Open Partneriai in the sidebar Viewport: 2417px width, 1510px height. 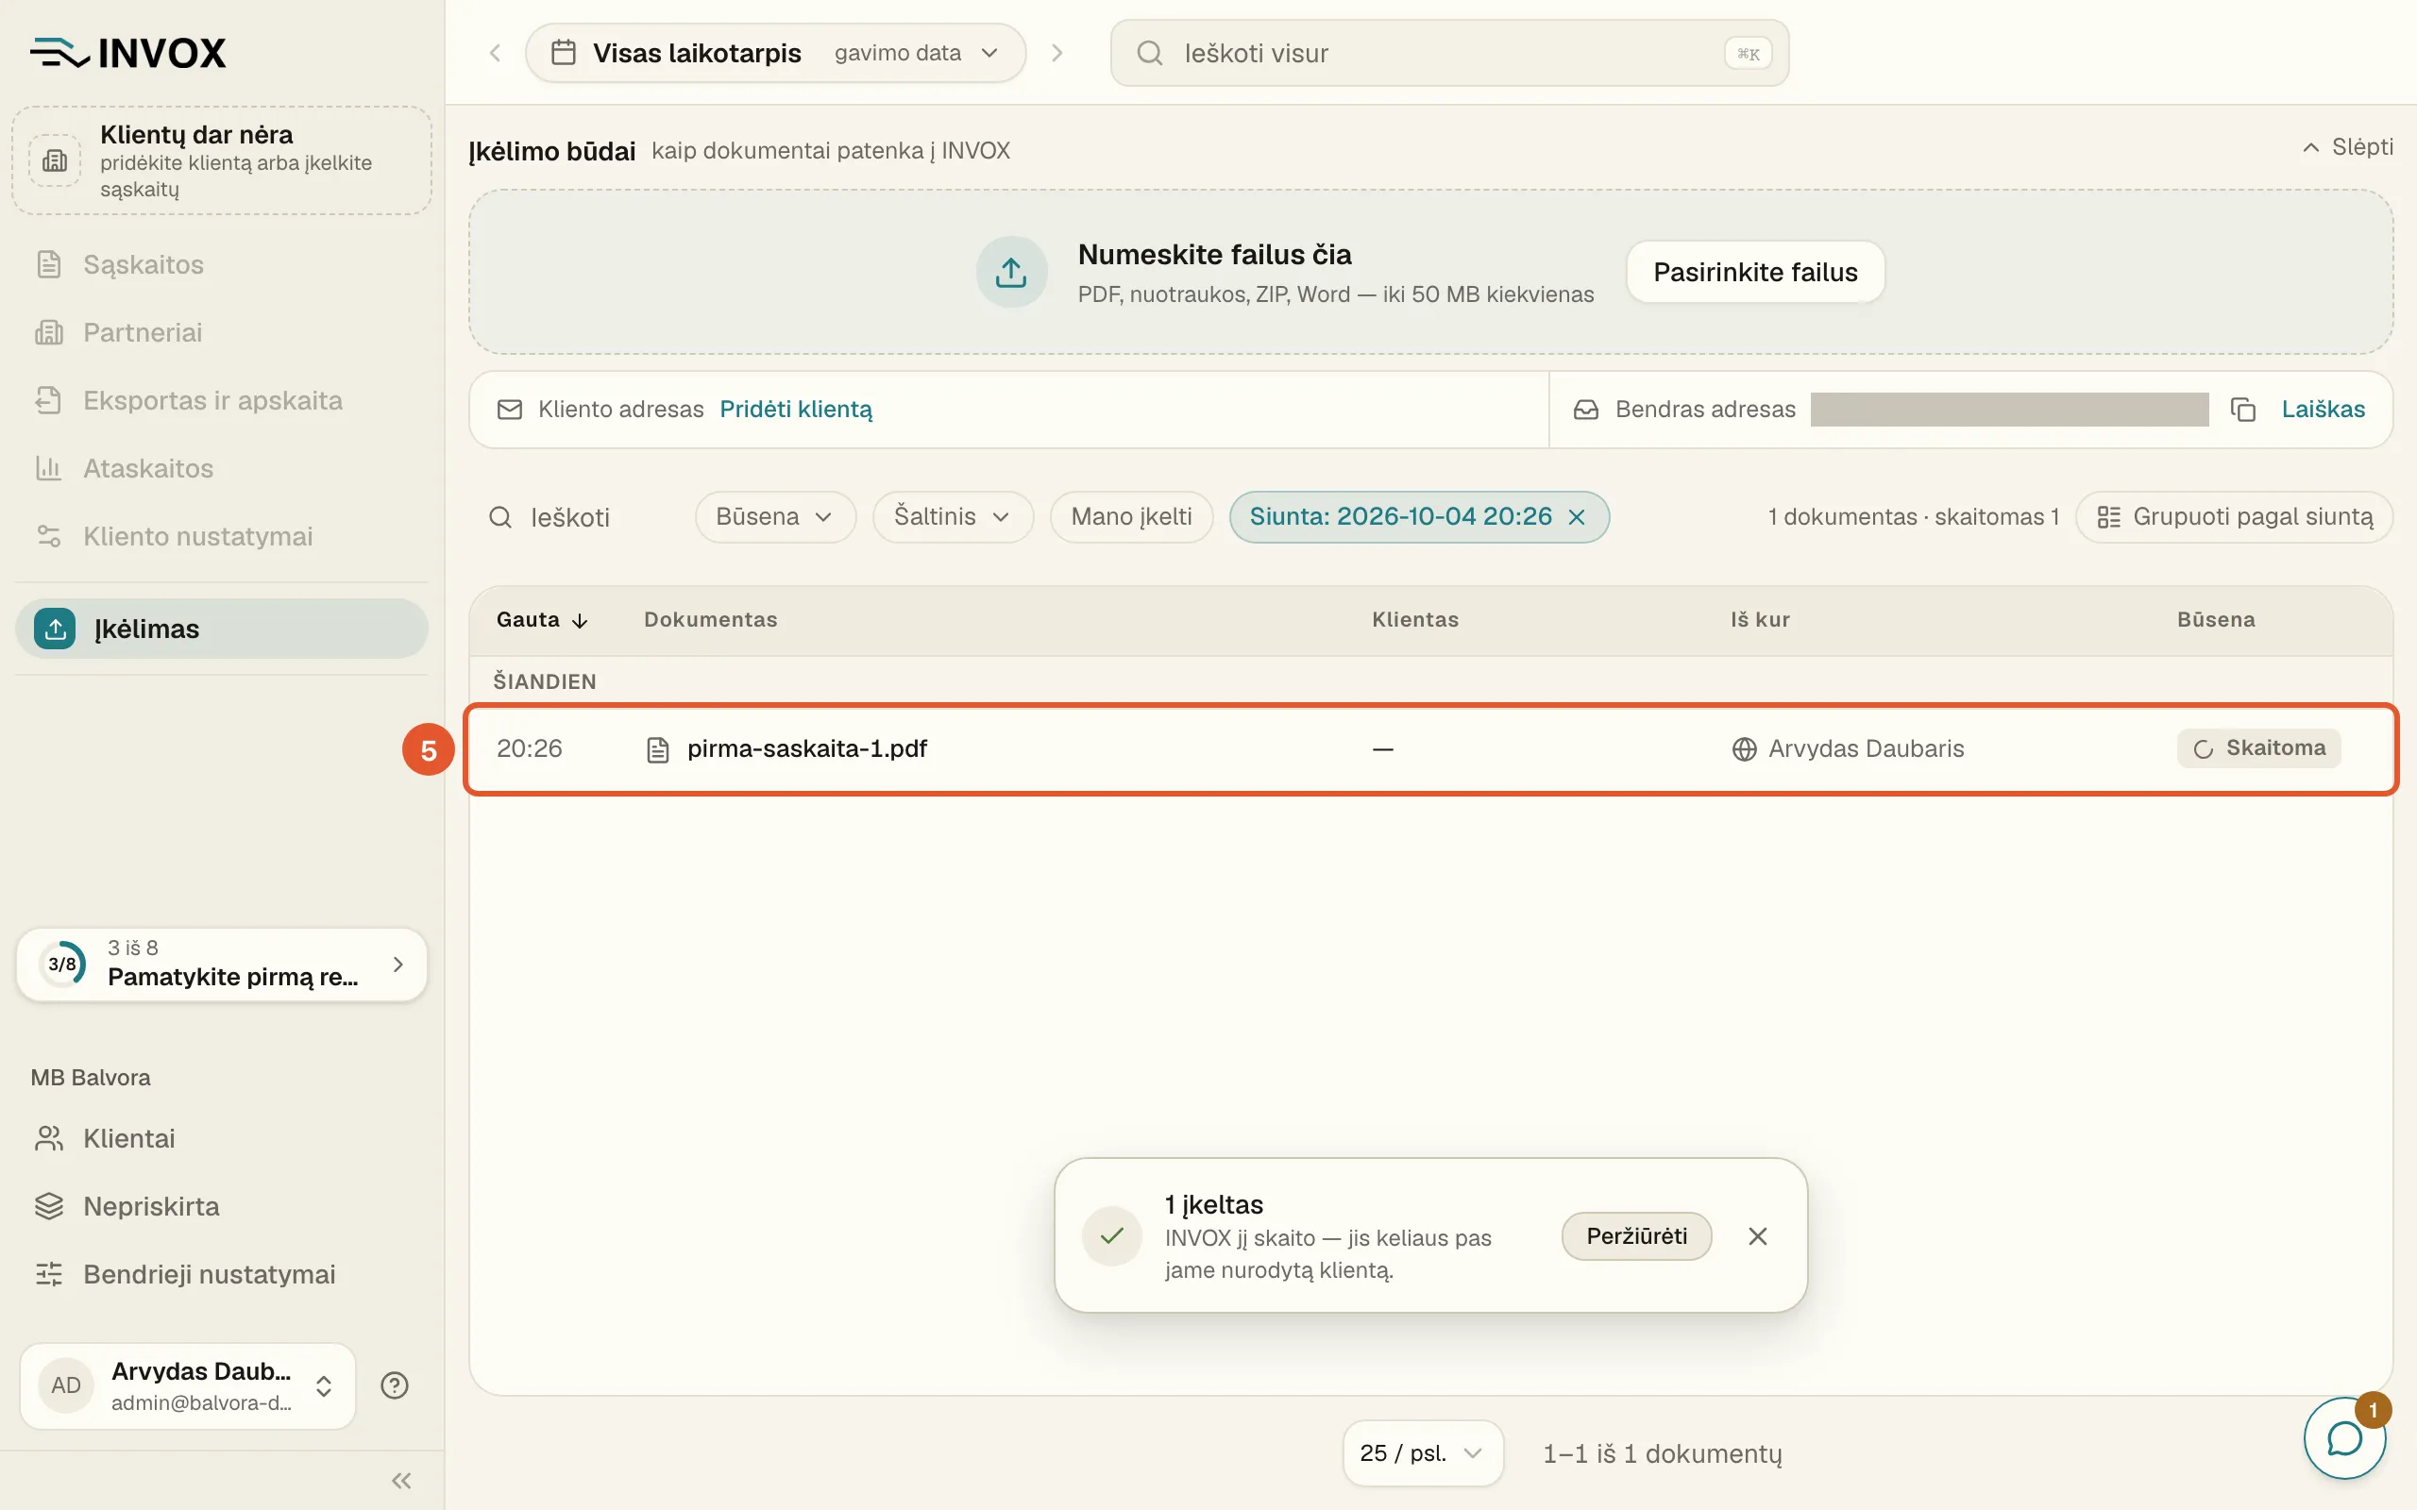pyautogui.click(x=222, y=332)
